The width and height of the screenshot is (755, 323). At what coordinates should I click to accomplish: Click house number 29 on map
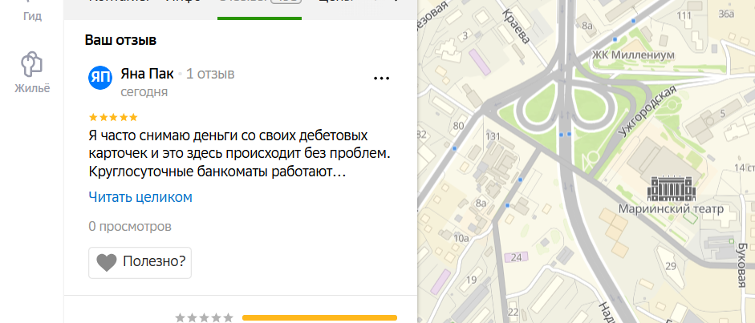(x=670, y=266)
